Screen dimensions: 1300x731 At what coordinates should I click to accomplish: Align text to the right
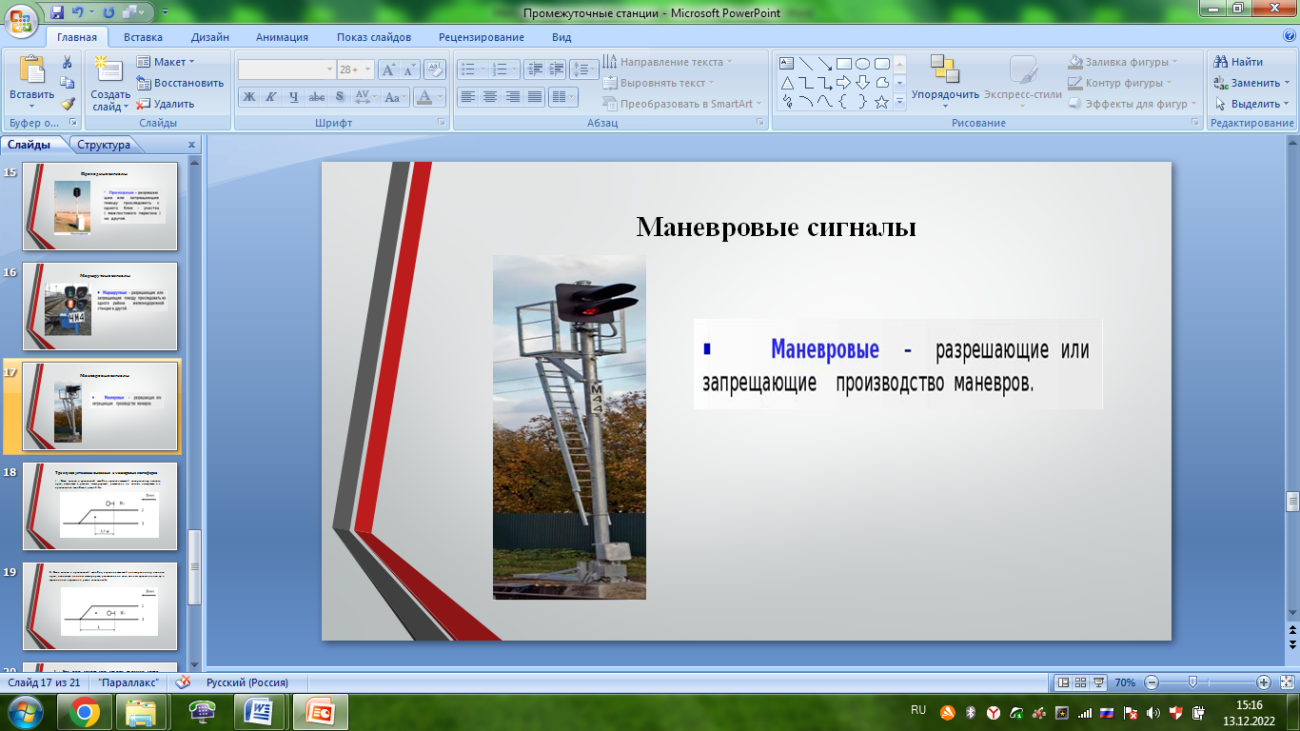(513, 96)
